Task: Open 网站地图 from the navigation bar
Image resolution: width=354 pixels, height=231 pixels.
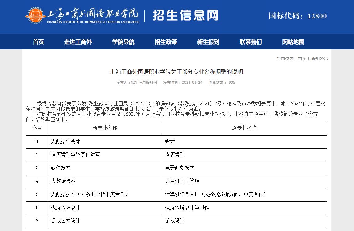Action: tap(293, 42)
